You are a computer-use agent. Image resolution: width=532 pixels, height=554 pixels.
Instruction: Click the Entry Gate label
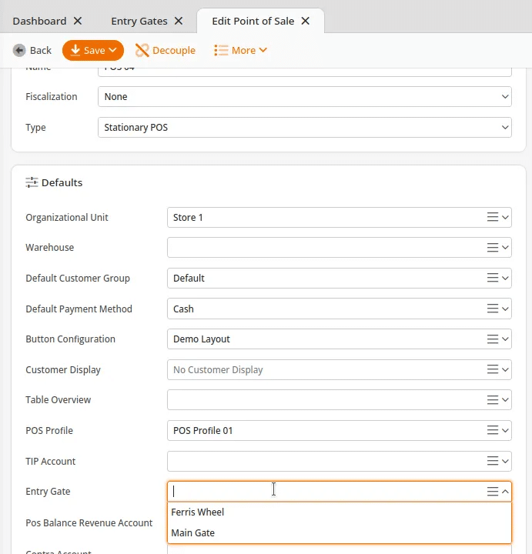point(48,491)
